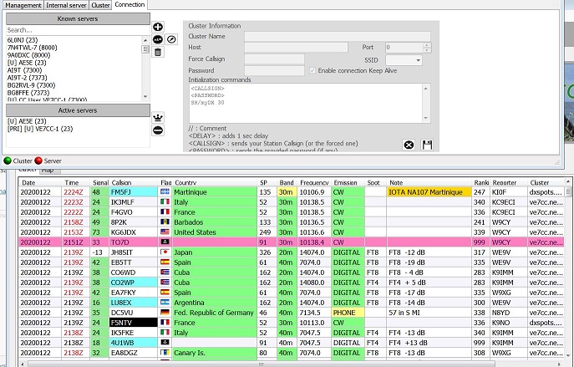Select the Japan flag in JH8SIT row
Screen dimensions: 574x367
coord(165,252)
